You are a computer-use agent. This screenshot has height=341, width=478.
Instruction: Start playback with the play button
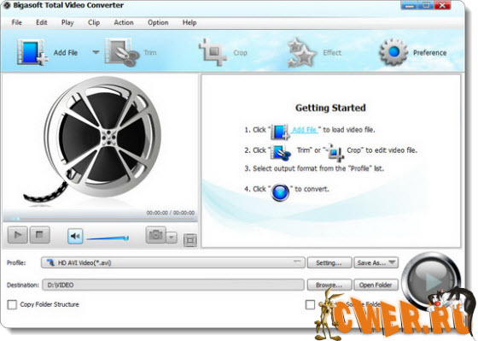[x=17, y=235]
